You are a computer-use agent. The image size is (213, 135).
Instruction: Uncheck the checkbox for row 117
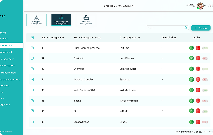pyautogui.click(x=32, y=111)
